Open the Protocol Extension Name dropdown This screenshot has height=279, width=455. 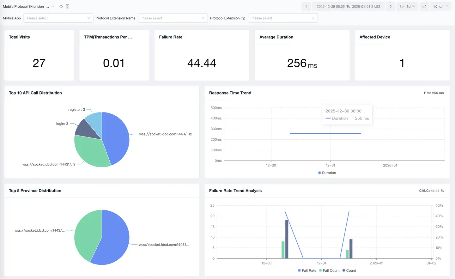[173, 18]
